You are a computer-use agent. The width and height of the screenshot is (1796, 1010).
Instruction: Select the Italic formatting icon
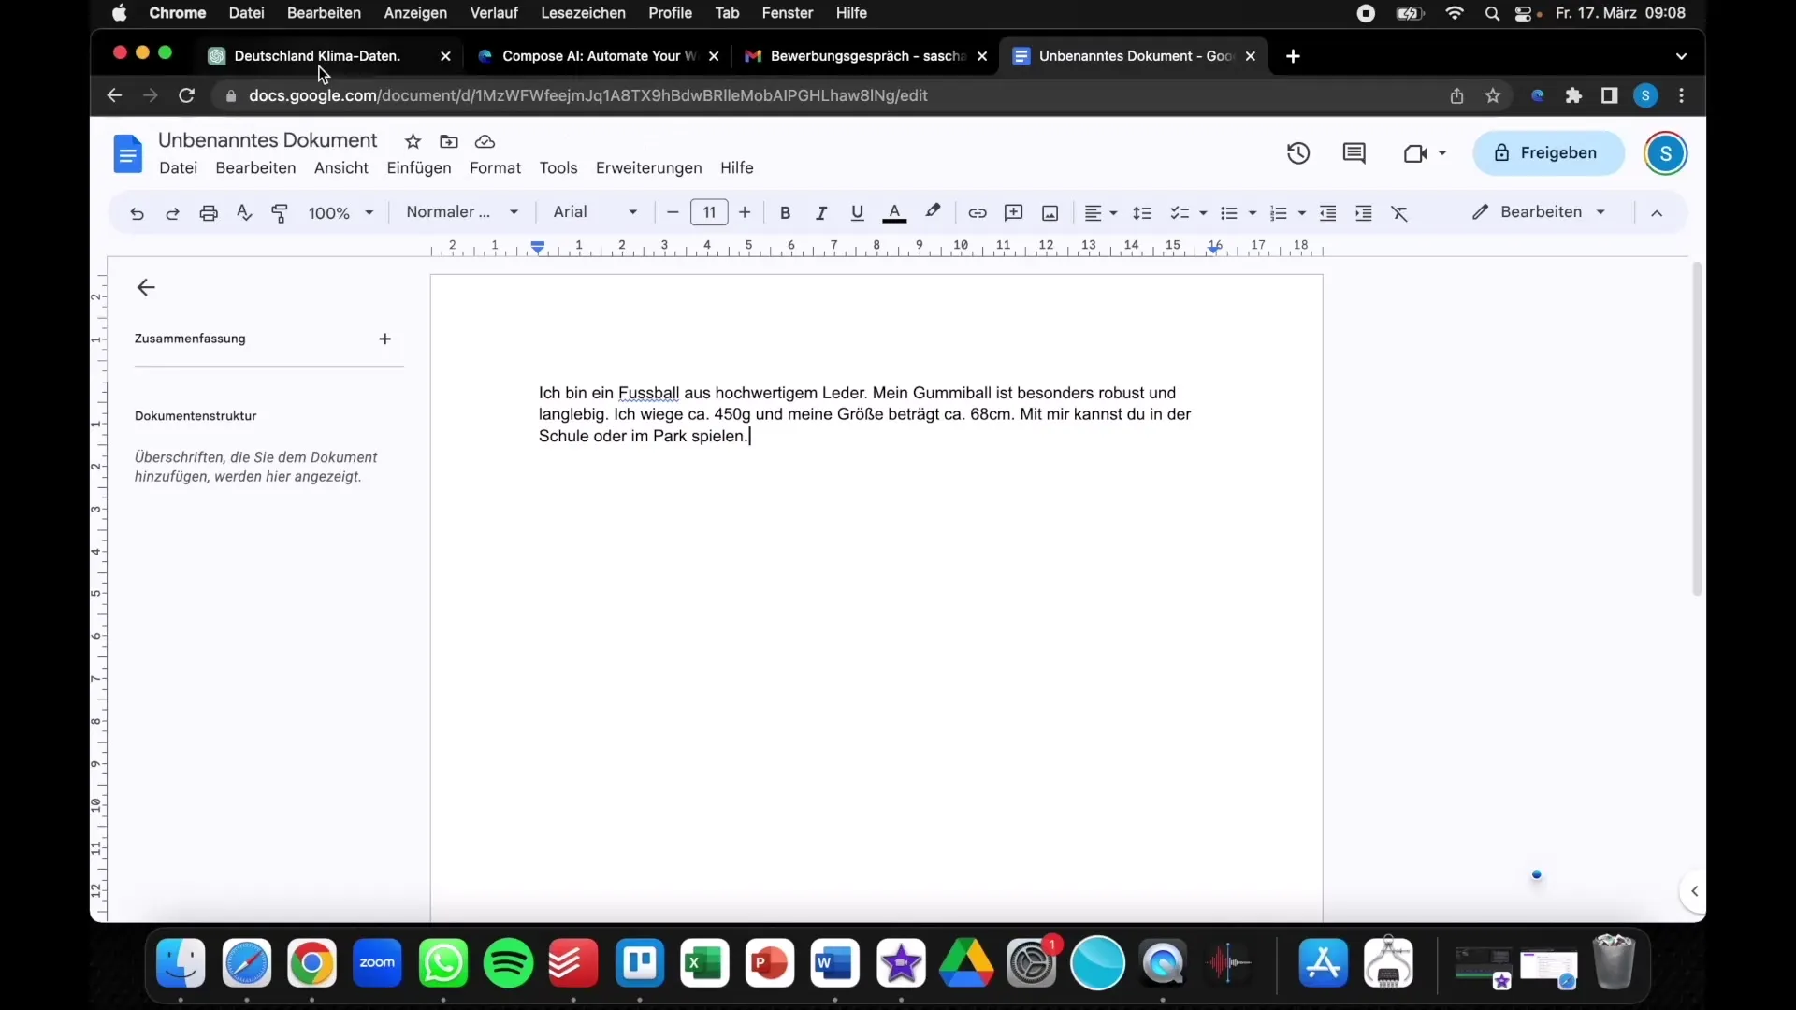click(x=820, y=212)
